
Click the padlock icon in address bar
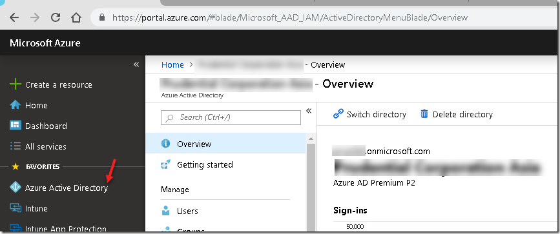pyautogui.click(x=103, y=17)
